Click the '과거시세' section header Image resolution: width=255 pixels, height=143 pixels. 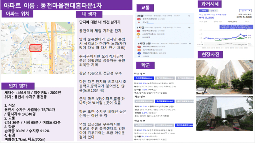(x=210, y=4)
